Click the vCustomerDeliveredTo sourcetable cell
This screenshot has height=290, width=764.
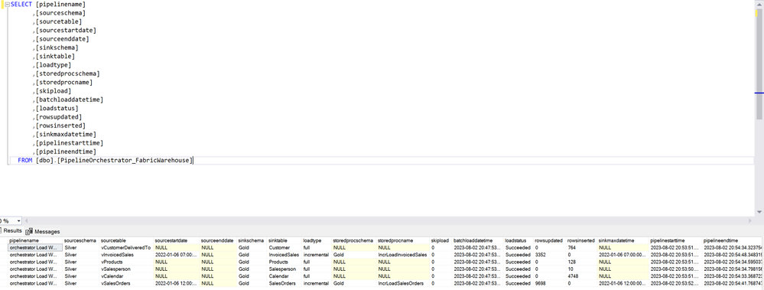tap(126, 248)
